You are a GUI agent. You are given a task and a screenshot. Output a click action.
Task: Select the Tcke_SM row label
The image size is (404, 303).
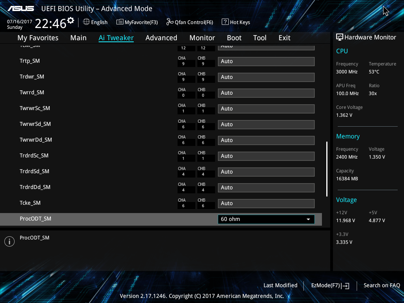pyautogui.click(x=30, y=203)
